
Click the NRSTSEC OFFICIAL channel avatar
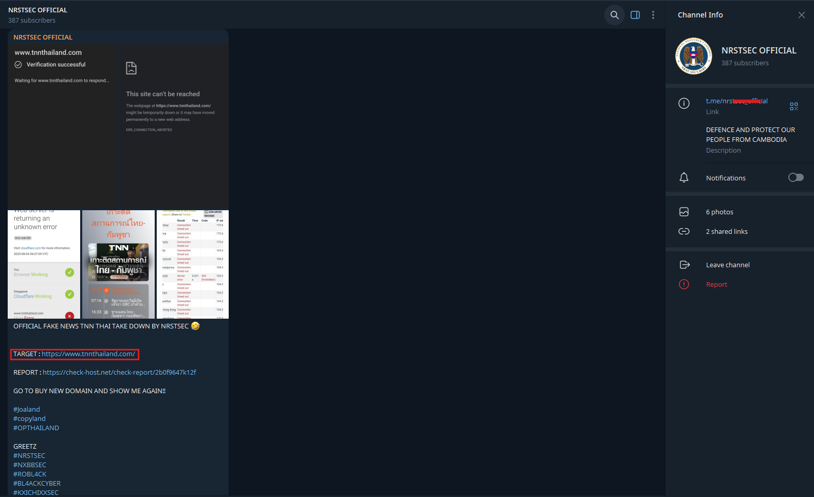pos(694,56)
